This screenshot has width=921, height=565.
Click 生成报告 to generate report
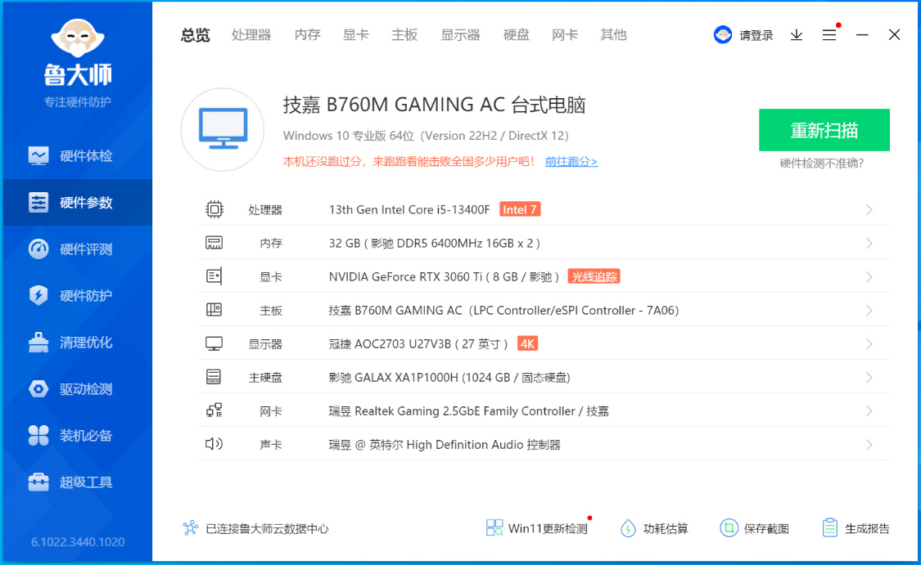(x=856, y=528)
